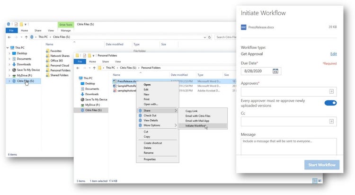355x195 pixels.
Task: Click Refresh icon in Citrix Files address bar
Action: [x=209, y=37]
